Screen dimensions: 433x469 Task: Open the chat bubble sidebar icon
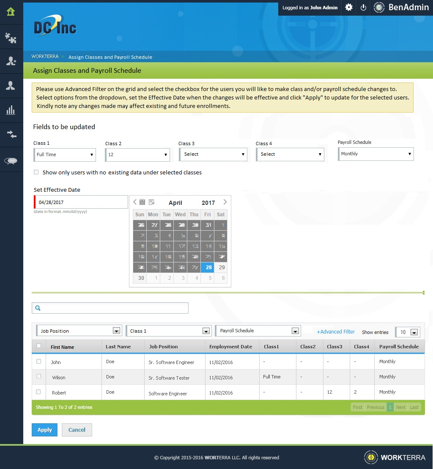[x=11, y=160]
